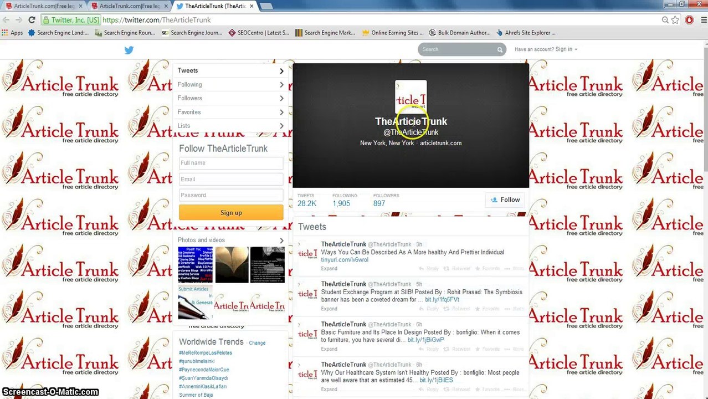This screenshot has width=708, height=399.
Task: Open Search Engine Journal bookmark
Action: click(x=192, y=33)
